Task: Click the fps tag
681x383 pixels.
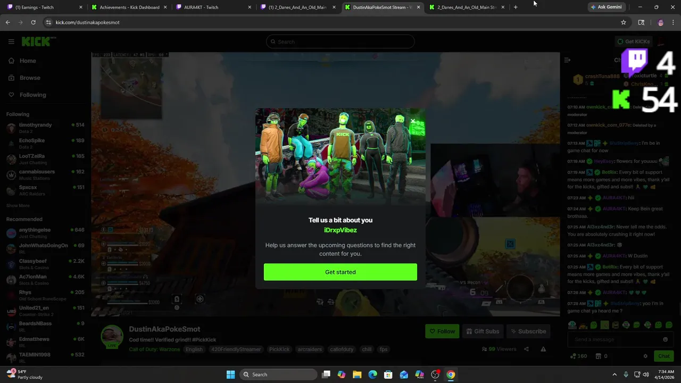Action: (384, 349)
